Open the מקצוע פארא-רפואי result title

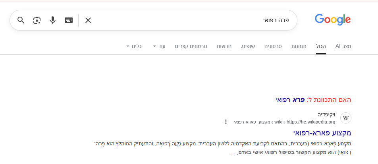coord(322,133)
